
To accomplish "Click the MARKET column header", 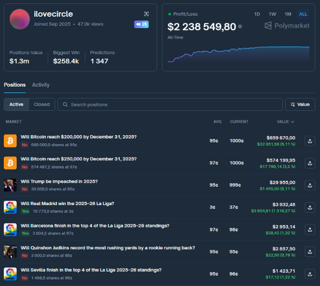I will [14, 122].
